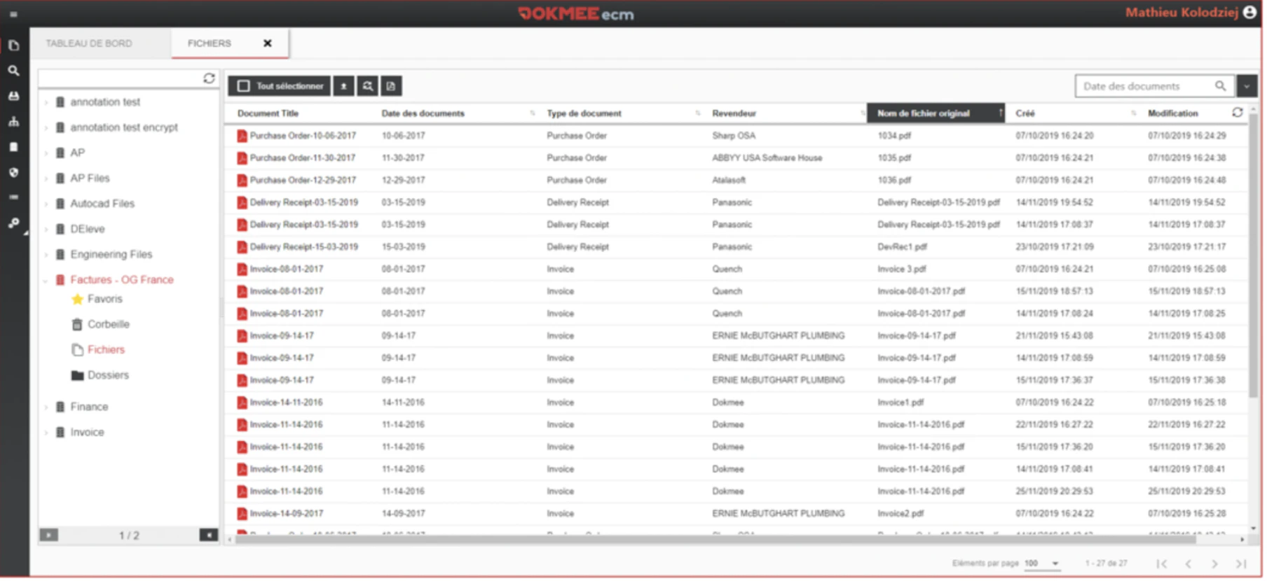Sort by Créé column

point(1025,113)
